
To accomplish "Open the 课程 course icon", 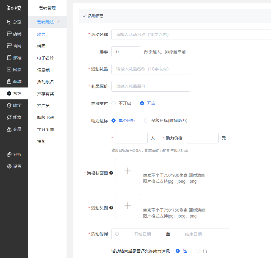I will (9, 58).
